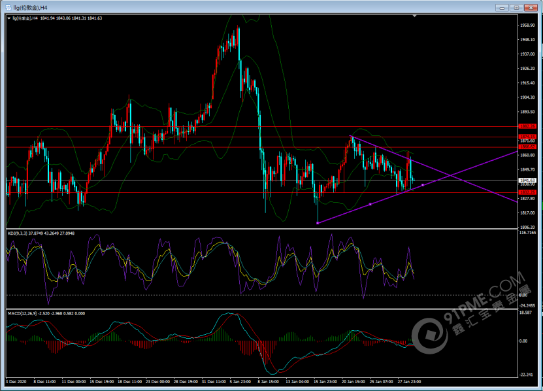Click the 1904.30 price scale value
Image resolution: width=543 pixels, height=391 pixels.
click(527, 97)
